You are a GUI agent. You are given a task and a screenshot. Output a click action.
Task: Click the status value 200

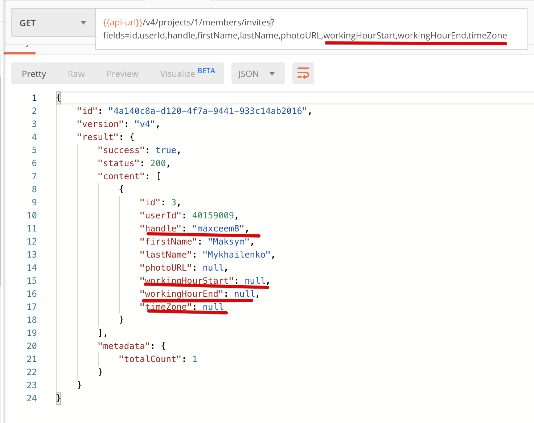pyautogui.click(x=158, y=163)
